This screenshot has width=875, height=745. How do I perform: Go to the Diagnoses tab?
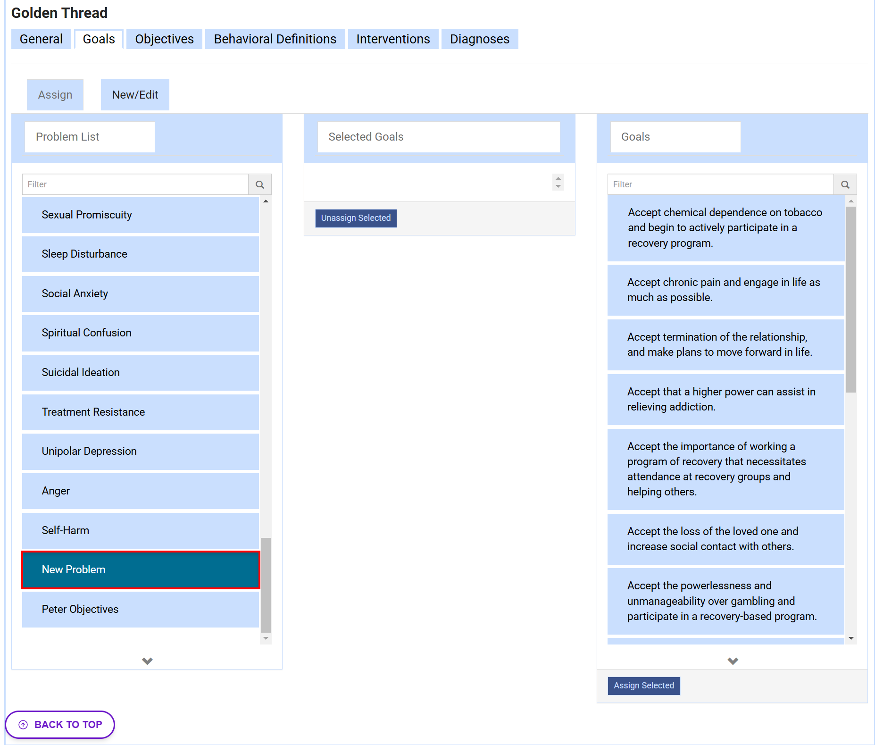click(479, 39)
